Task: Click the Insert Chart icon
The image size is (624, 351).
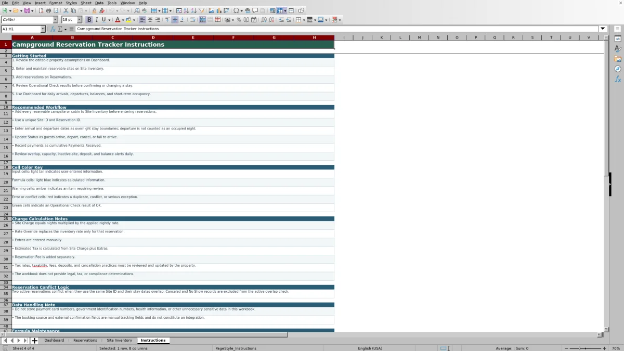Action: point(218,10)
